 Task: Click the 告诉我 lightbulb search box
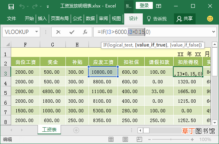click(x=157, y=19)
